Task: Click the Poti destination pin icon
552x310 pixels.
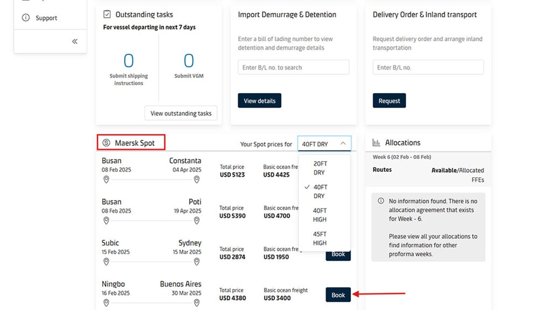Action: click(x=197, y=220)
